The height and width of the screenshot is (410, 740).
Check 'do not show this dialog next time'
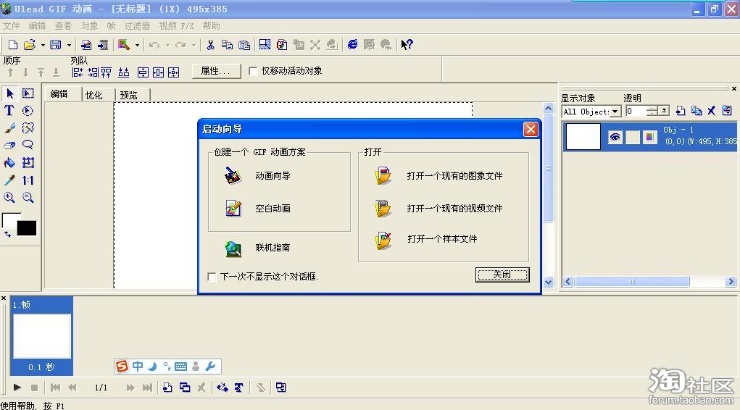pos(212,277)
